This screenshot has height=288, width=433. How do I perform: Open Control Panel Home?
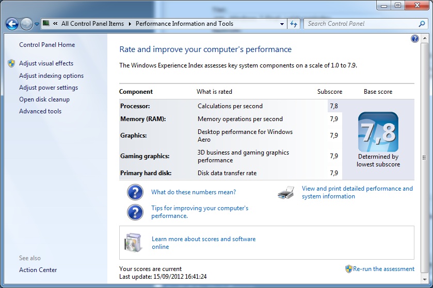click(47, 45)
